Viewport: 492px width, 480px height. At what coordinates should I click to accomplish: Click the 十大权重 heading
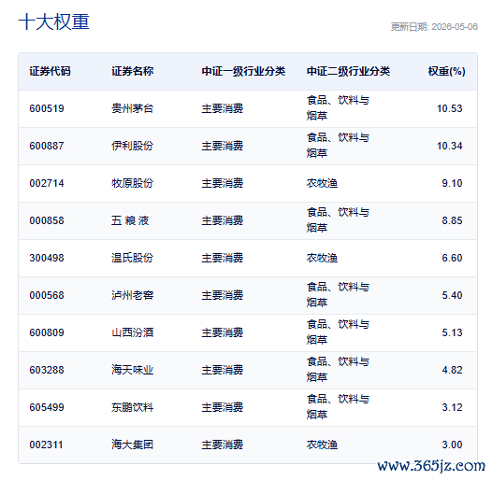point(54,21)
